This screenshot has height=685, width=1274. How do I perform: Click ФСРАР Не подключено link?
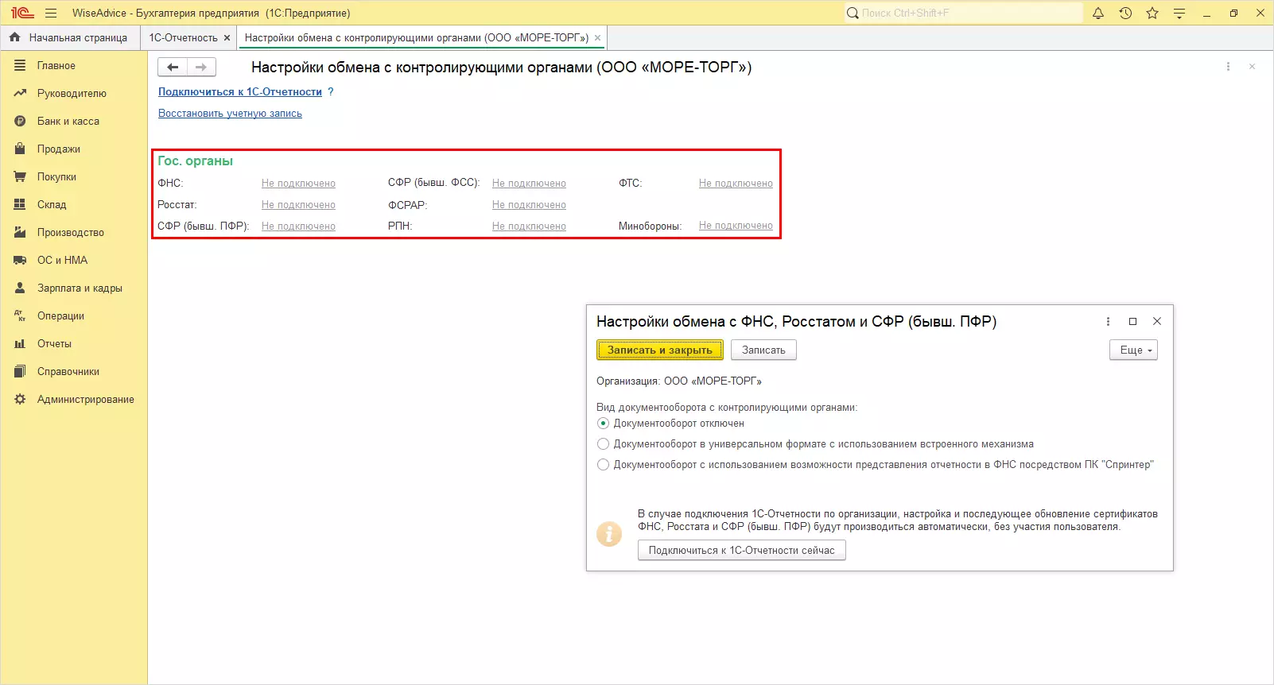tap(529, 205)
